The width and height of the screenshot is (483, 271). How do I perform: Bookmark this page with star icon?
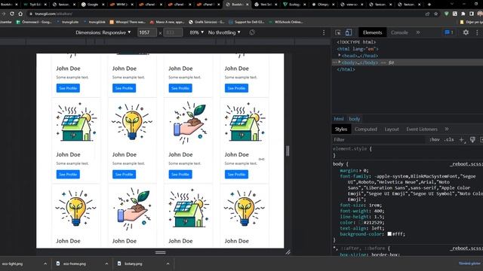[x=436, y=14]
